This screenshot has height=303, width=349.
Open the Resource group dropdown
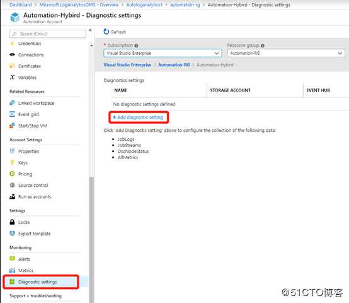286,53
